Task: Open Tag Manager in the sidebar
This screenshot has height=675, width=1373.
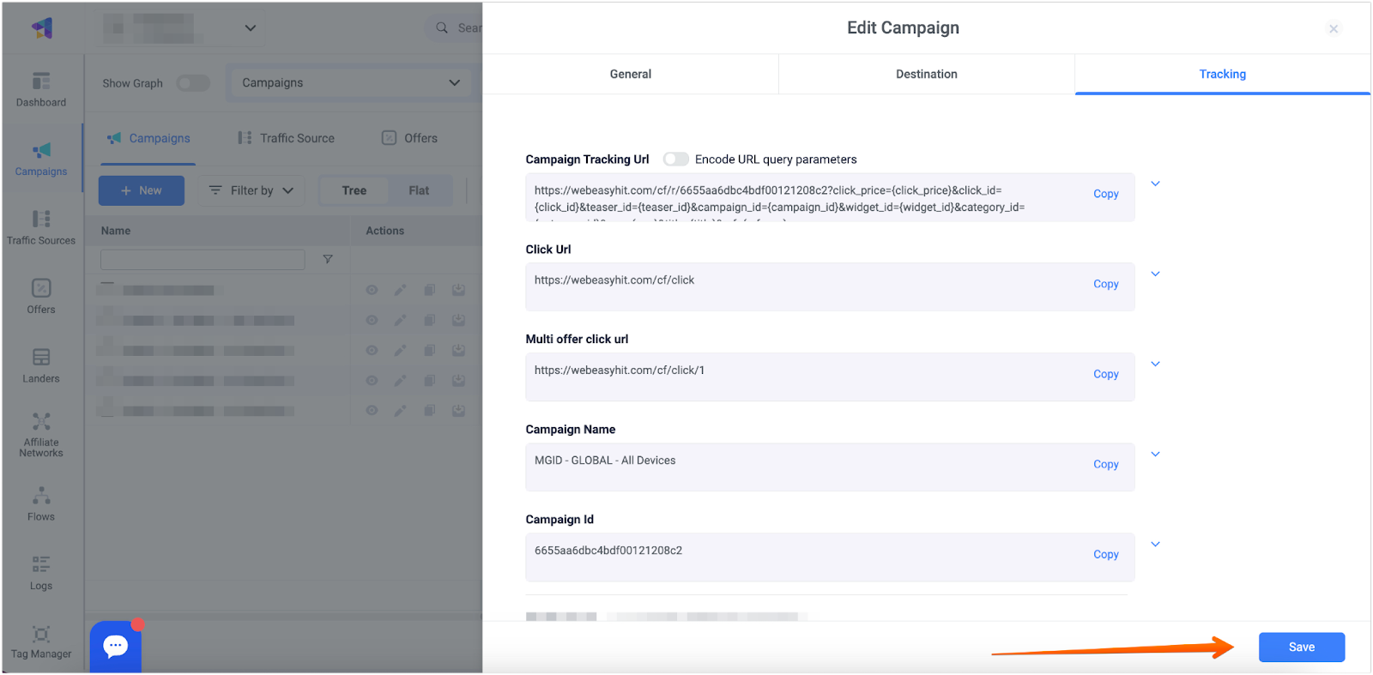Action: point(41,642)
